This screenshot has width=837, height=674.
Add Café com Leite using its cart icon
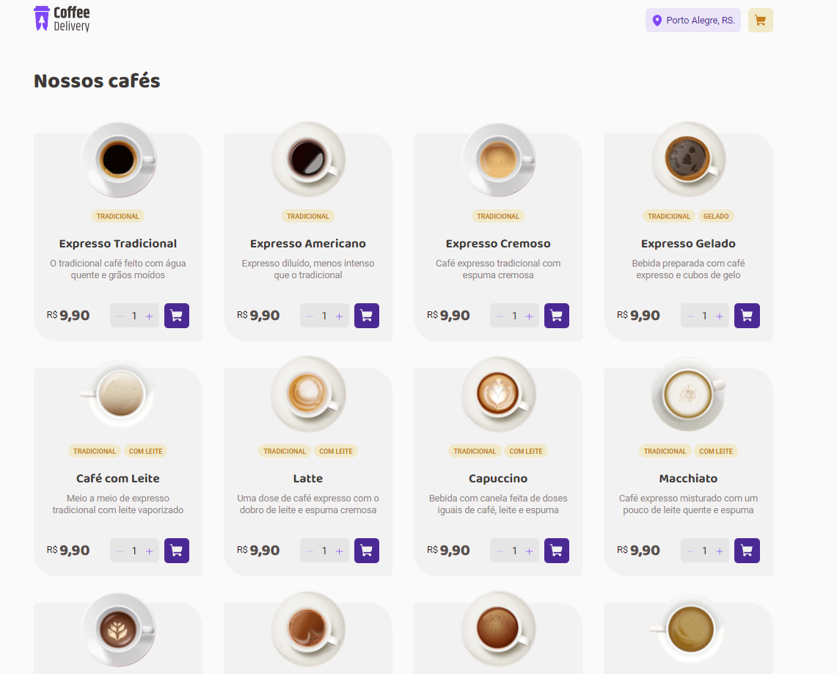pyautogui.click(x=177, y=550)
